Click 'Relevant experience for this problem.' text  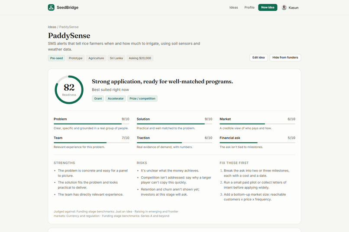pyautogui.click(x=79, y=147)
